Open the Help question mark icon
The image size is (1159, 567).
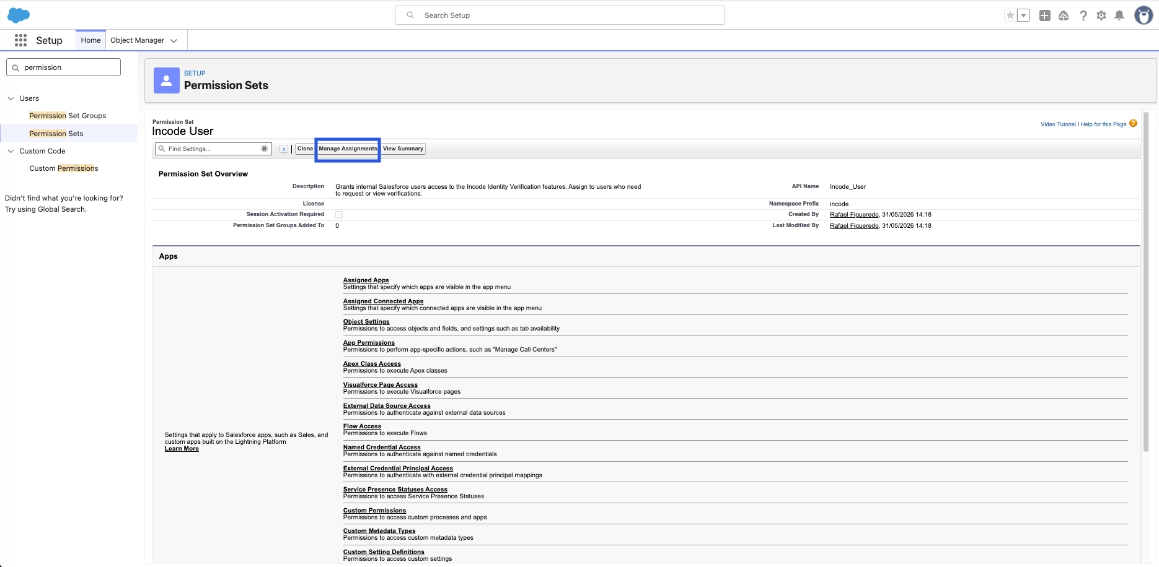pyautogui.click(x=1083, y=15)
